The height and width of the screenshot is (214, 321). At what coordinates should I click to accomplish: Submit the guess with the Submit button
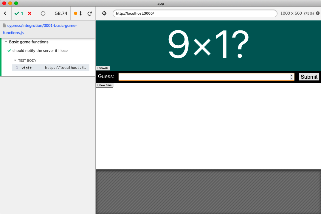[309, 77]
